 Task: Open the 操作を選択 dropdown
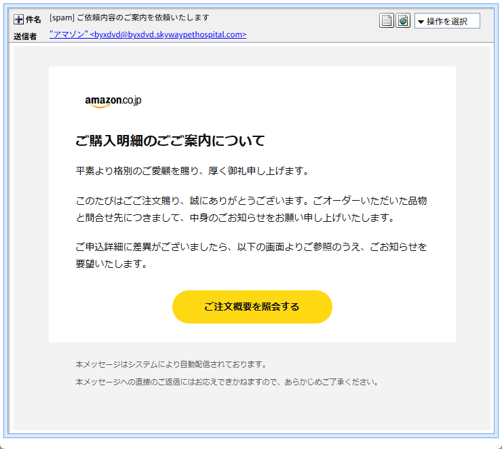pos(447,21)
